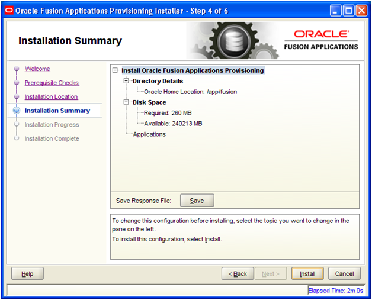Click the Save Response File label
This screenshot has height=300, width=372.
pos(143,201)
